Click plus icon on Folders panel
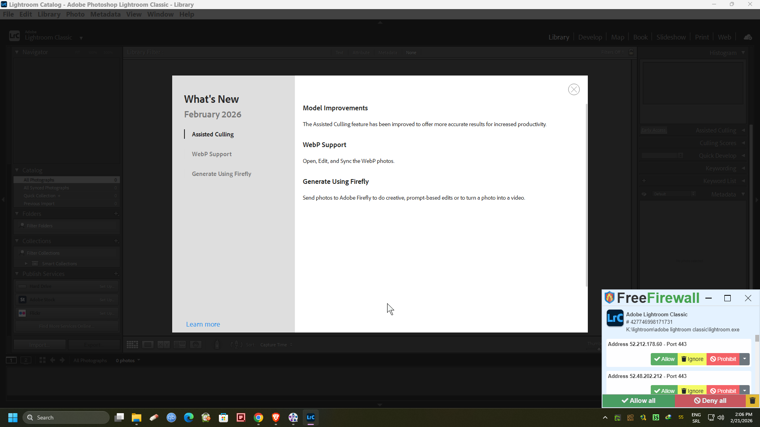The image size is (760, 427). point(116,213)
